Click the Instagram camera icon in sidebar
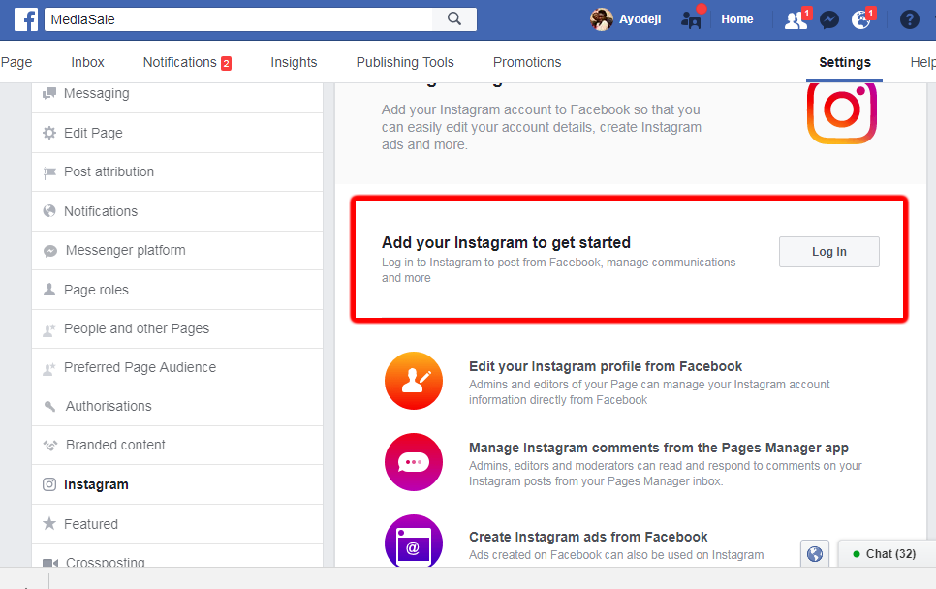Viewport: 936px width, 589px height. point(49,484)
